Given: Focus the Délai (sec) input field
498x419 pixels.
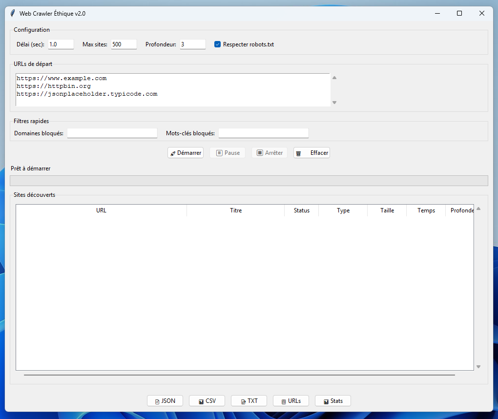Looking at the screenshot, I should [61, 44].
